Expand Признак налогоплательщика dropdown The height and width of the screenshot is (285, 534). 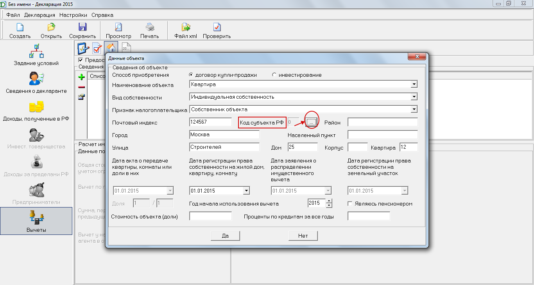point(414,109)
